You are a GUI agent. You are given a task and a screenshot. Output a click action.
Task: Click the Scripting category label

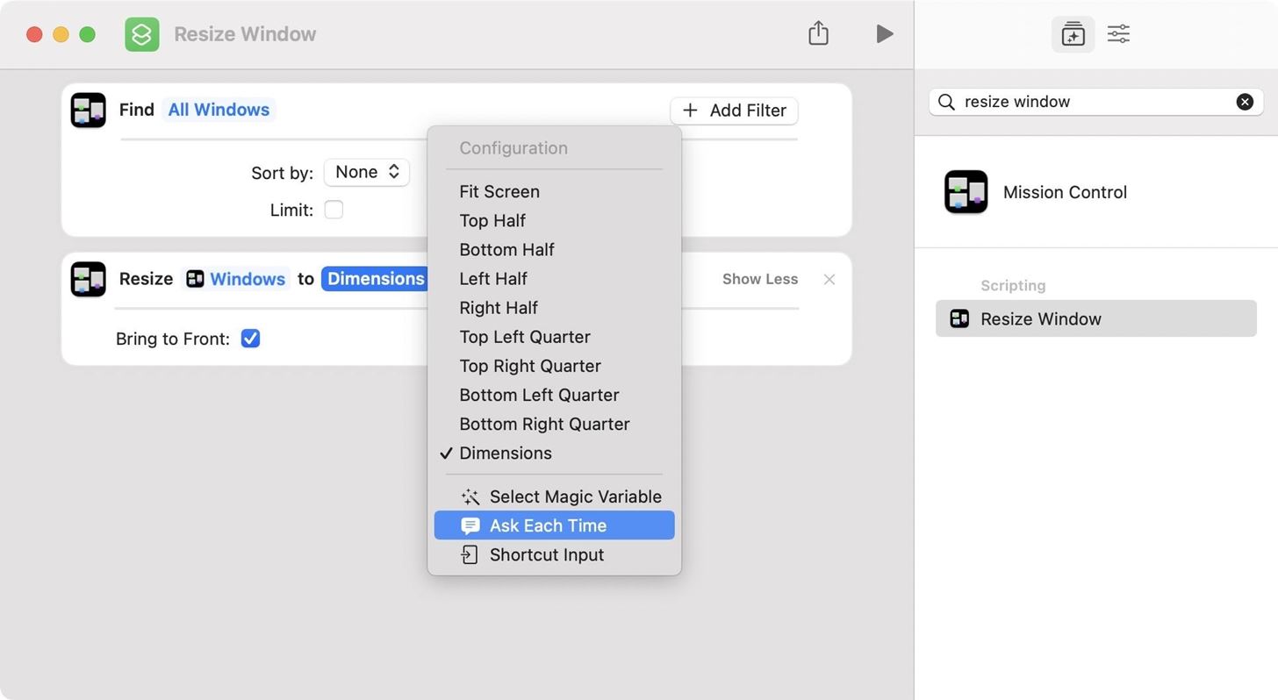coord(1013,286)
